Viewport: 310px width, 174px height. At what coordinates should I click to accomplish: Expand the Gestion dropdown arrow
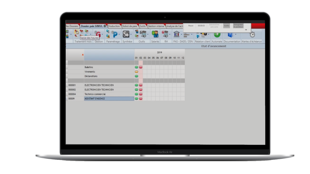tap(102, 34)
